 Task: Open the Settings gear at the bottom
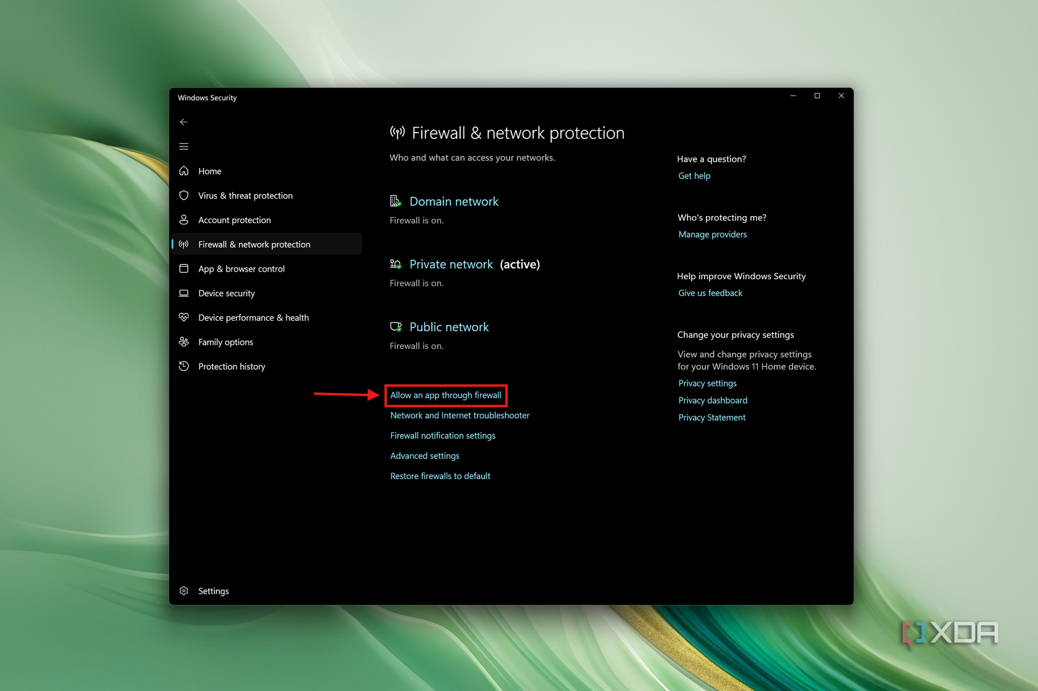tap(184, 590)
